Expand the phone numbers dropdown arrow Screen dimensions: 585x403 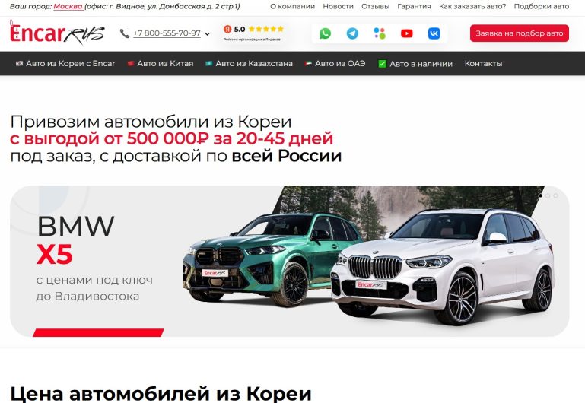click(208, 34)
